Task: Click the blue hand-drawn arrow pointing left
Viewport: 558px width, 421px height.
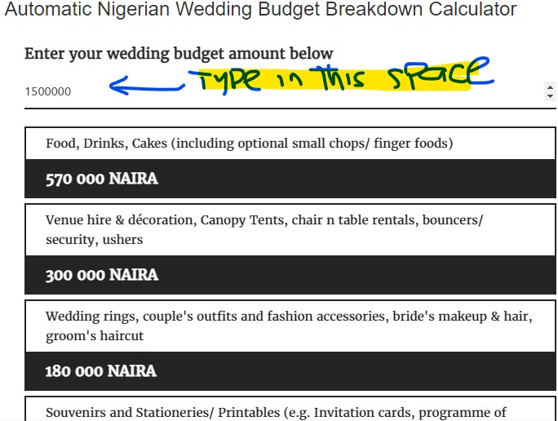Action: (x=147, y=85)
